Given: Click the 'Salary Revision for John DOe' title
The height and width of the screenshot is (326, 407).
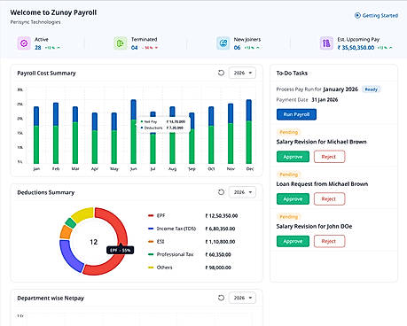Looking at the screenshot, I should coord(314,227).
